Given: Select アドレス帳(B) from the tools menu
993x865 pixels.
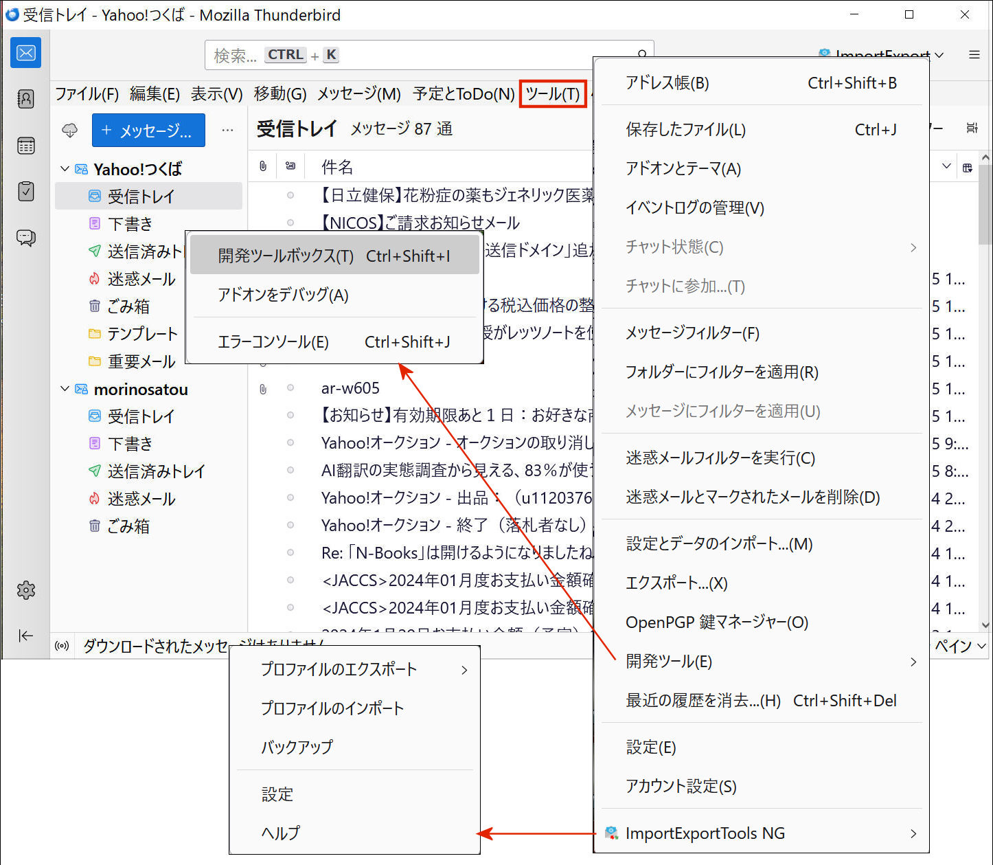Looking at the screenshot, I should pyautogui.click(x=761, y=83).
